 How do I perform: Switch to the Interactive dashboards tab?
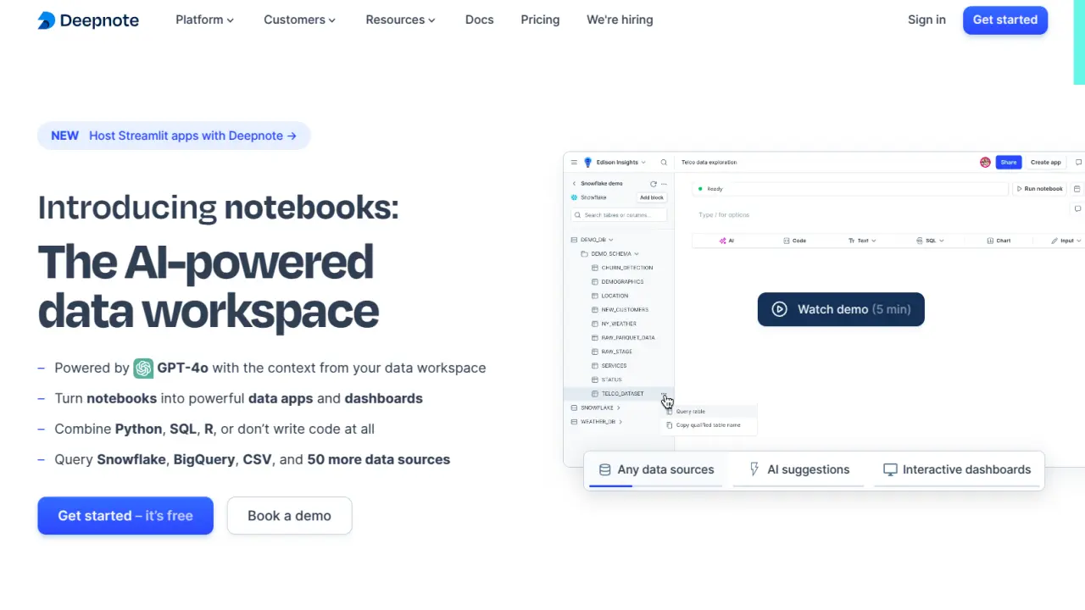(956, 470)
